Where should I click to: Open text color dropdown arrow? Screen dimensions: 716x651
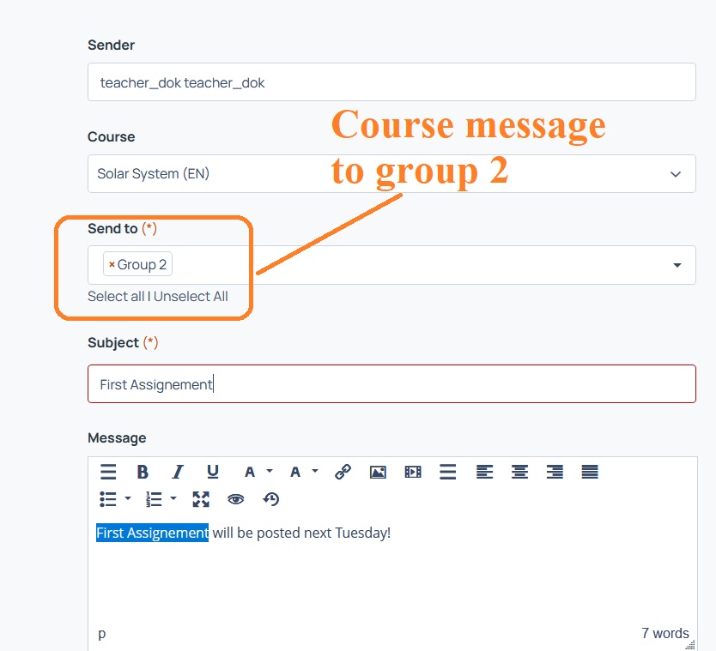270,471
